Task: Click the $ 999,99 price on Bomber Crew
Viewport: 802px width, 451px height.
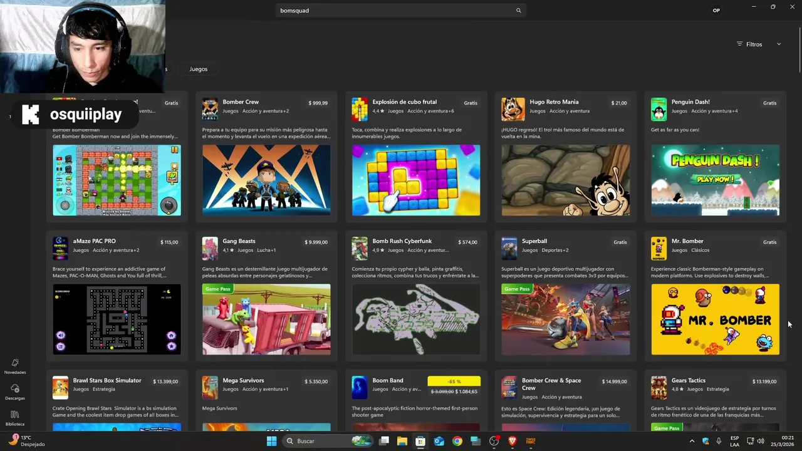Action: (x=318, y=103)
